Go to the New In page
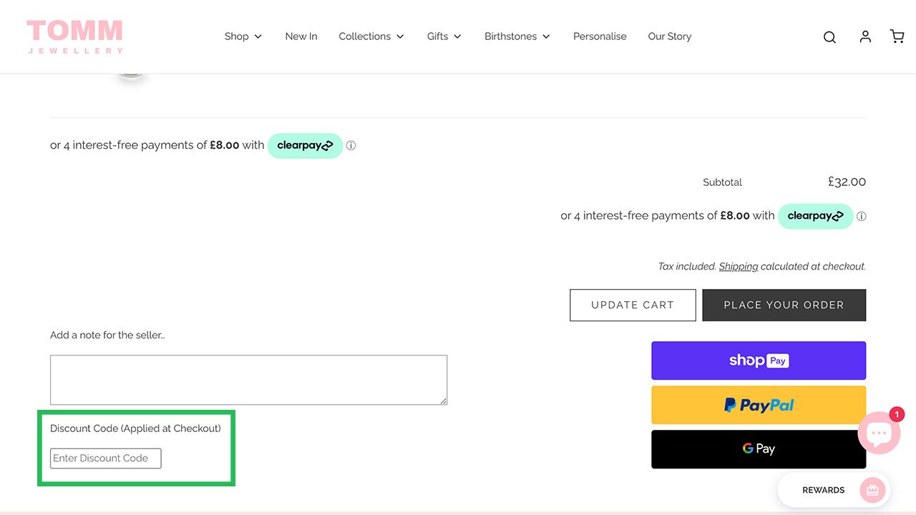The image size is (916, 515). point(301,36)
